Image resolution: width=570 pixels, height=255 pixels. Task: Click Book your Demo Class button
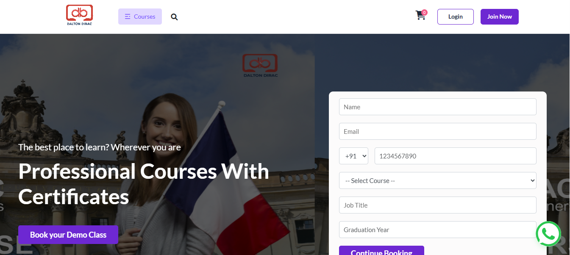[68, 235]
